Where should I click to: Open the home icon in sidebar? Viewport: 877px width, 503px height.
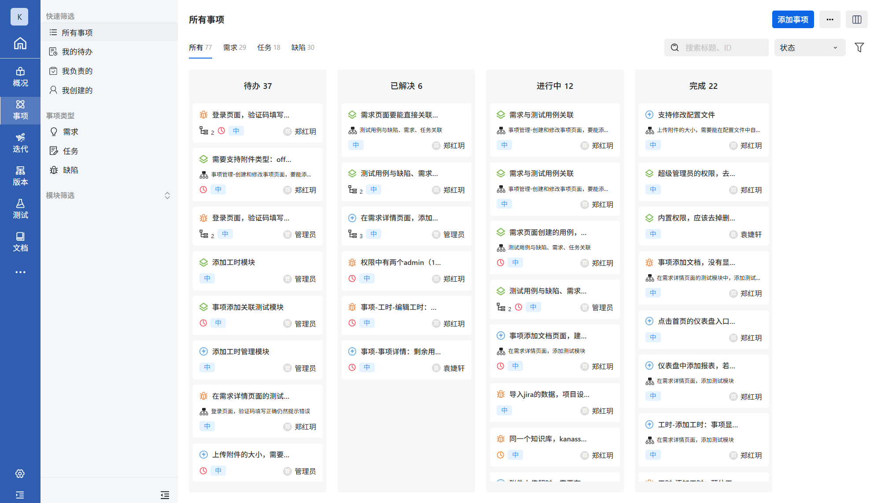[20, 43]
